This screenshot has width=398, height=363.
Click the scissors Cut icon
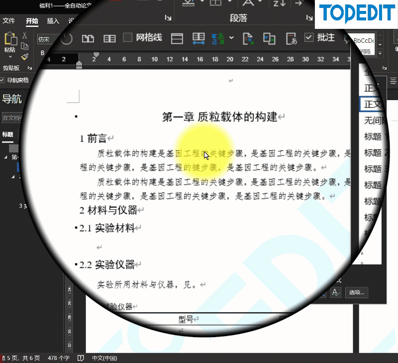point(24,35)
